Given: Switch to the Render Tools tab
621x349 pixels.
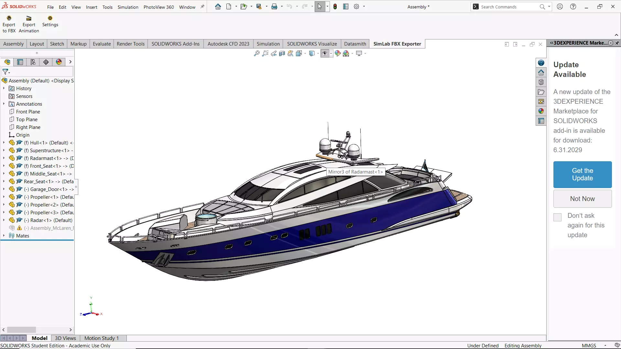Looking at the screenshot, I should click(130, 44).
